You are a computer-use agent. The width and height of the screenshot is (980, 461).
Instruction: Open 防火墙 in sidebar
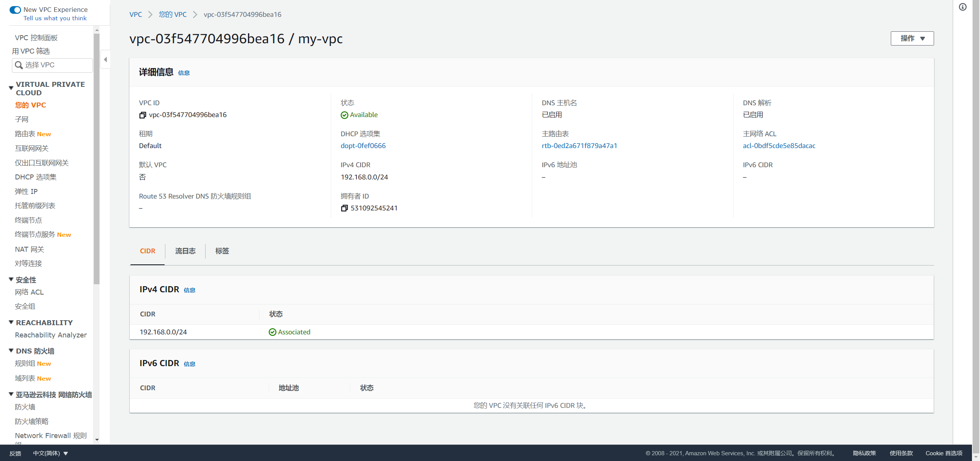point(25,407)
